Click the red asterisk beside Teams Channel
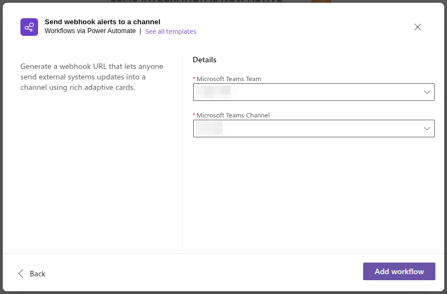Image resolution: width=447 pixels, height=294 pixels. (x=194, y=115)
